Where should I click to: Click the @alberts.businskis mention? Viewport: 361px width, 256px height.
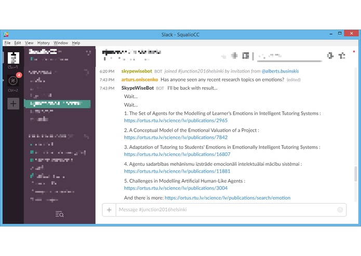click(x=280, y=71)
